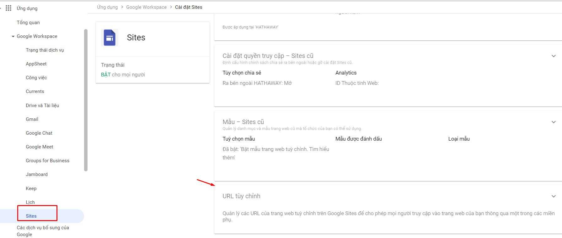Open Tổng quan in the sidebar
Viewport: 562px width, 238px height.
click(x=28, y=23)
